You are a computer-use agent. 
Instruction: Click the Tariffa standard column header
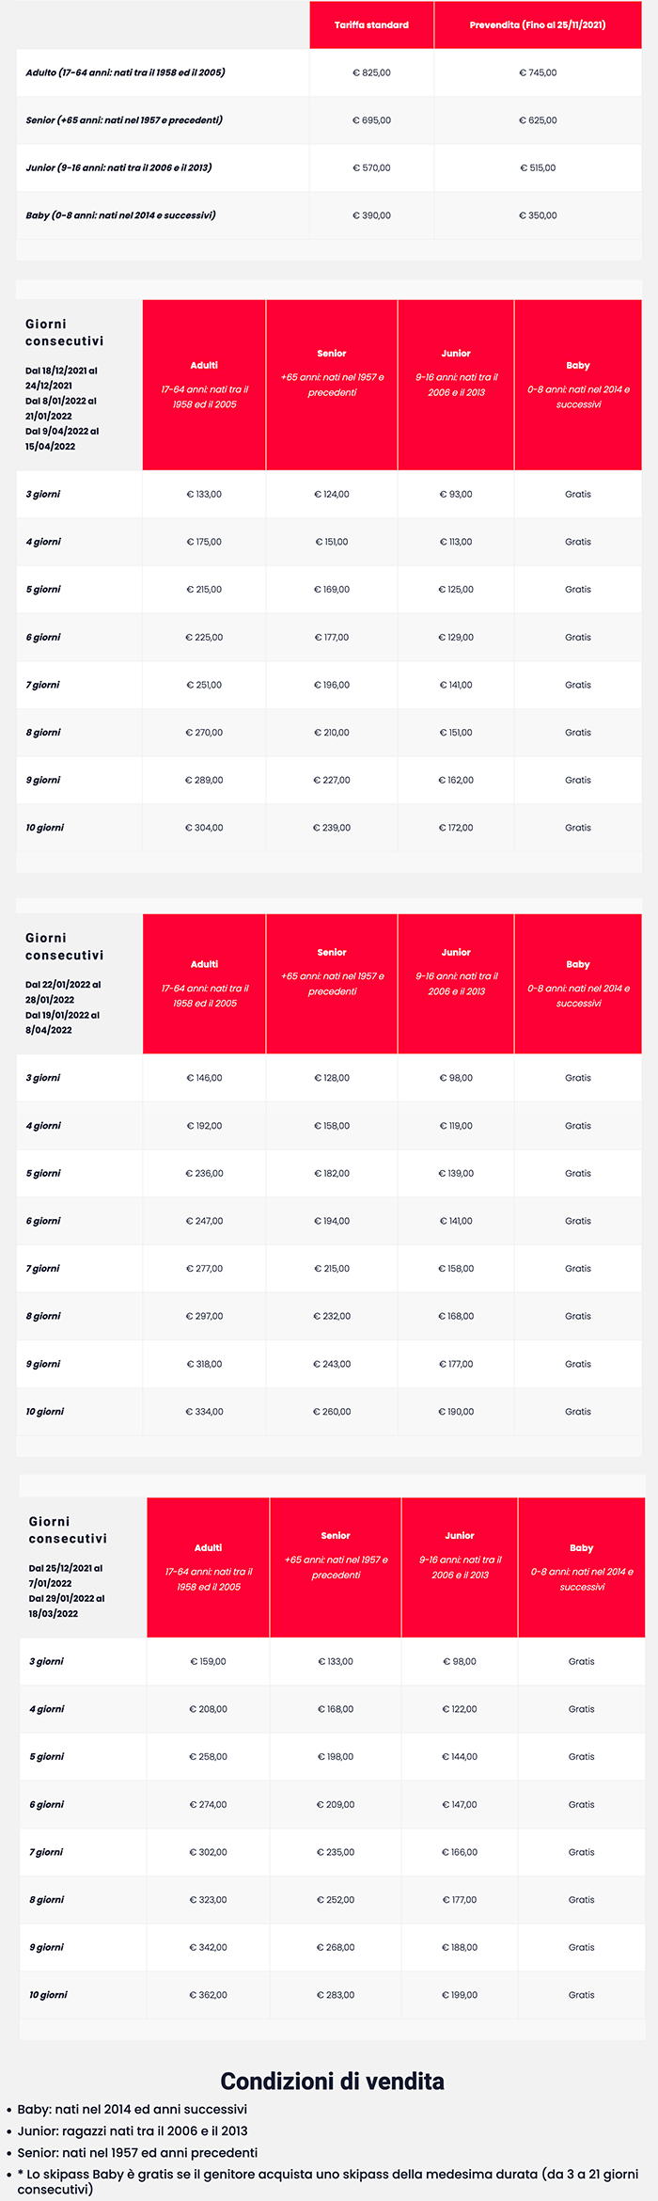click(x=371, y=25)
